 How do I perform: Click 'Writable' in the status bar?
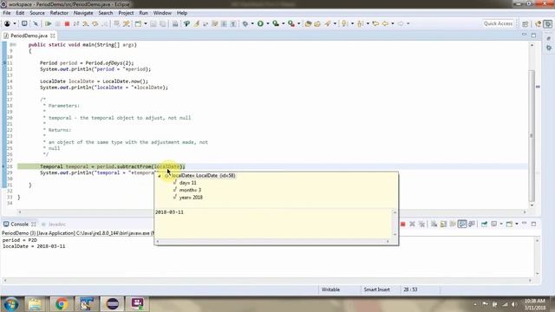pyautogui.click(x=330, y=289)
